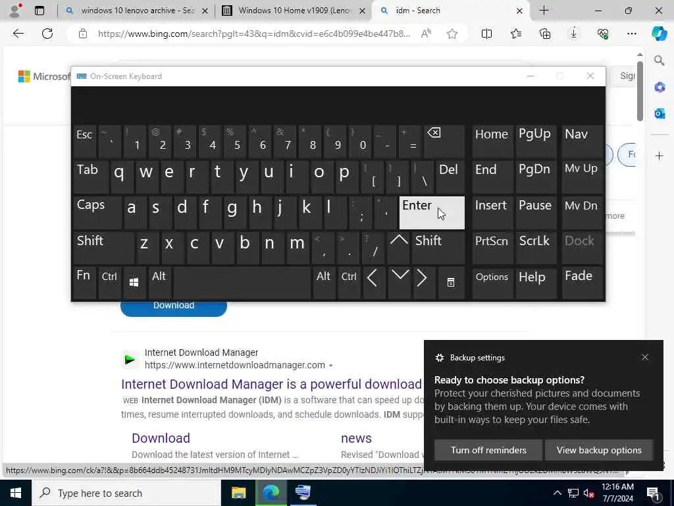674x506 pixels.
Task: Click Microsoft Edge icon in taskbar
Action: tap(271, 493)
